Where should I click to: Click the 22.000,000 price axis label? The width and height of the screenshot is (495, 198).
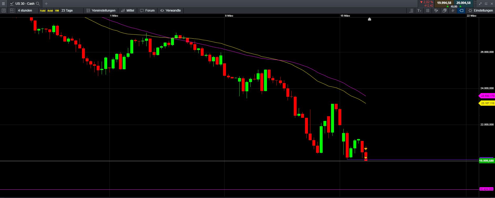click(x=487, y=125)
